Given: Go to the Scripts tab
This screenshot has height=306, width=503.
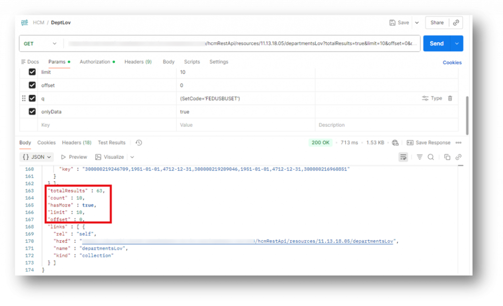Looking at the screenshot, I should pos(192,61).
